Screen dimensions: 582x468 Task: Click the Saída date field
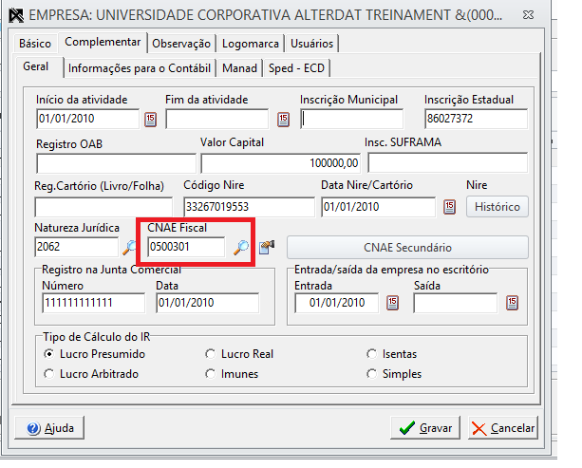[456, 303]
